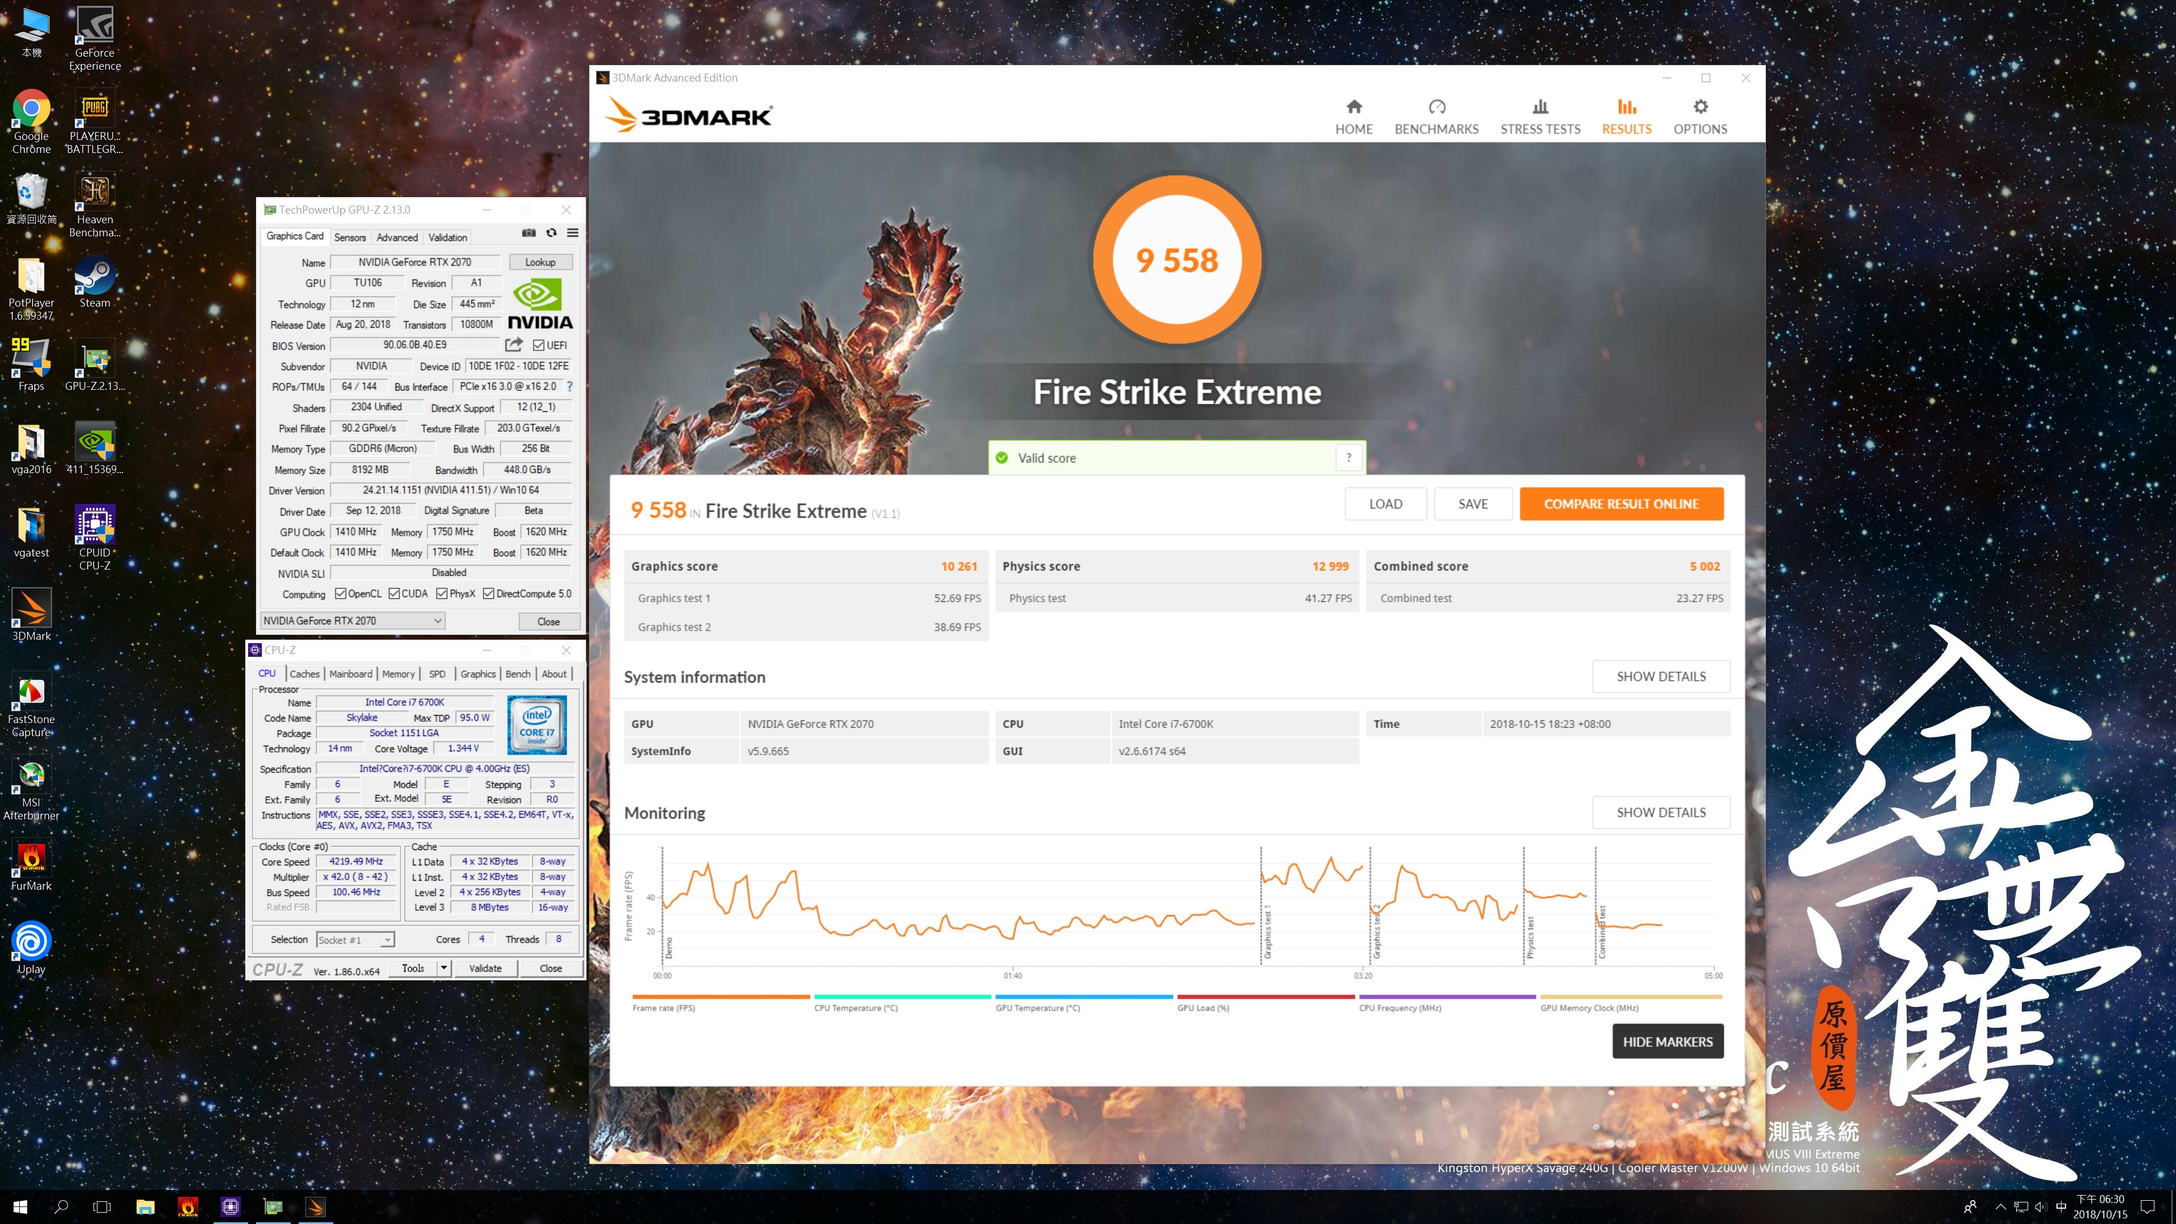This screenshot has height=1224, width=2176.
Task: Select FastStone Capture desktop icon
Action: pos(31,705)
